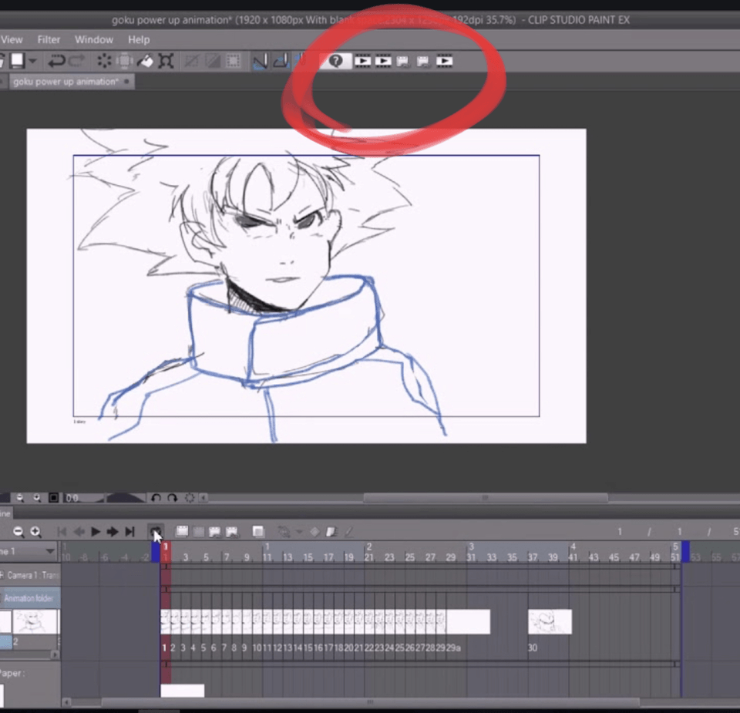Click the Undo arrow in the top toolbar
This screenshot has width=740, height=713.
[55, 61]
